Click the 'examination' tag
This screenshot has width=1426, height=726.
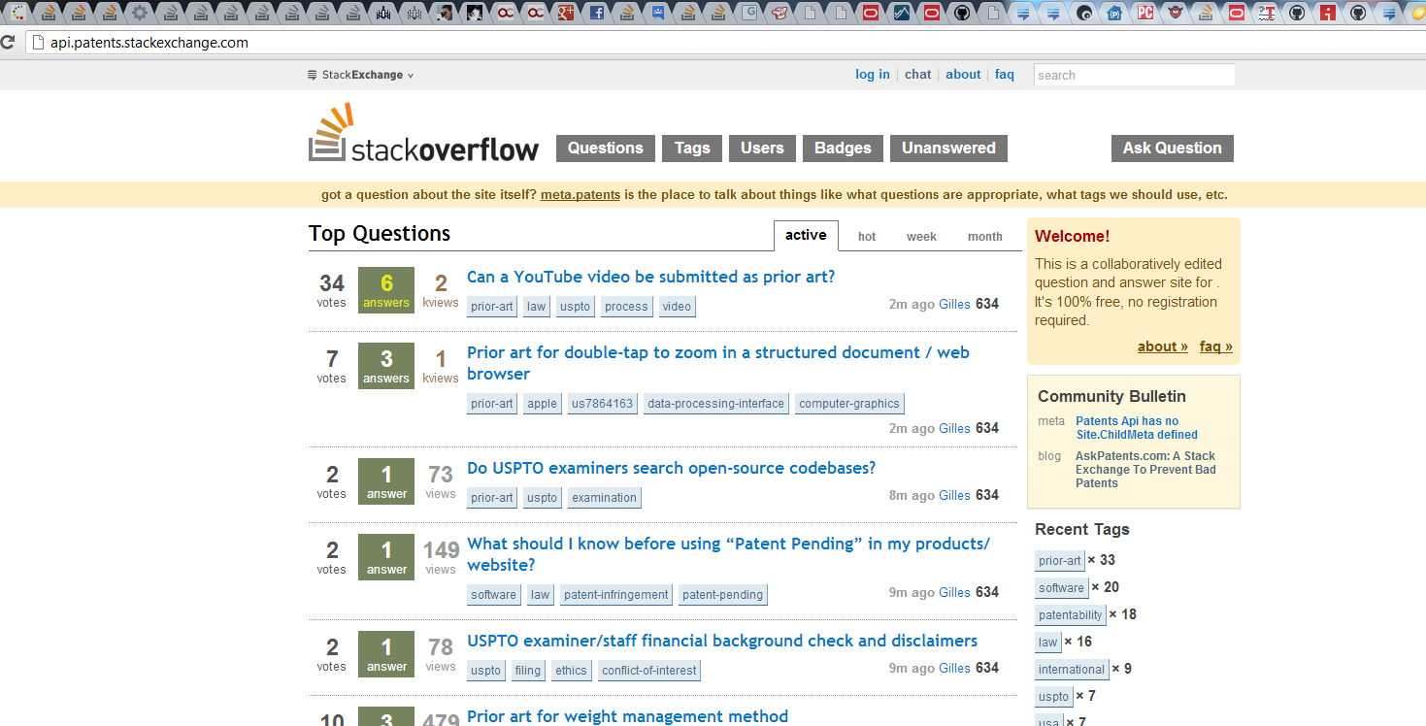coord(604,498)
